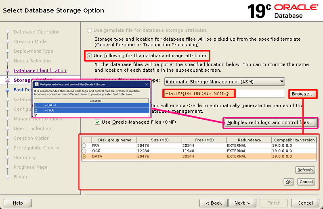Open Multiplex redo logs and control files

point(270,122)
